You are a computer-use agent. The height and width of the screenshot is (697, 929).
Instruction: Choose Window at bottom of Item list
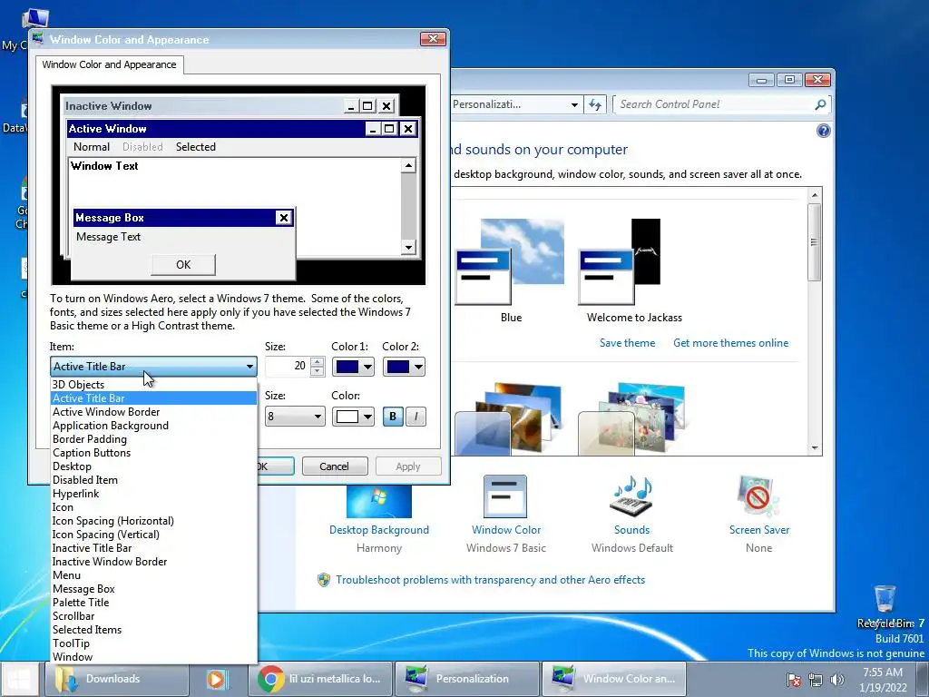point(154,657)
